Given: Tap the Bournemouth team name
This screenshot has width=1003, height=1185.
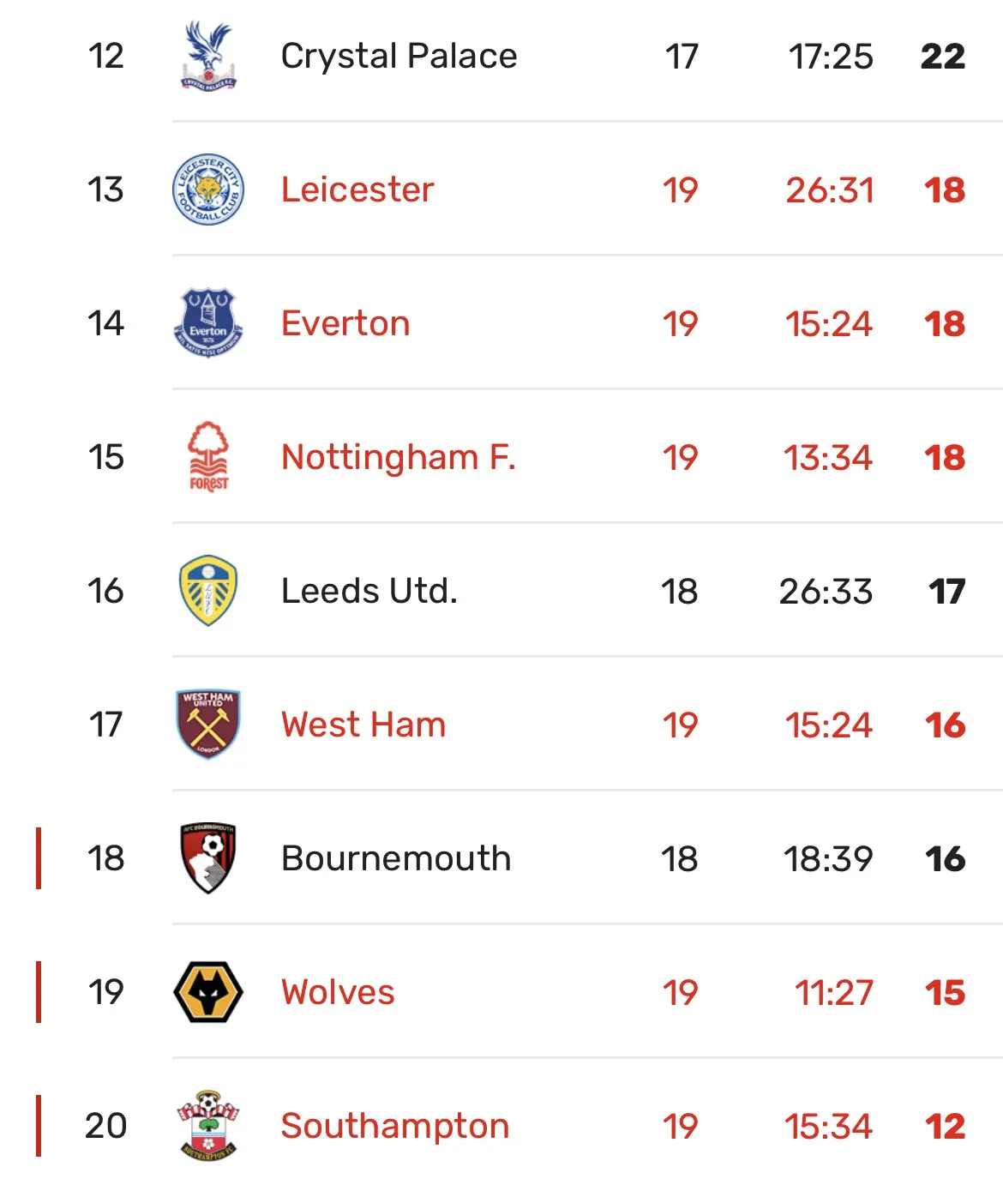Looking at the screenshot, I should [396, 858].
